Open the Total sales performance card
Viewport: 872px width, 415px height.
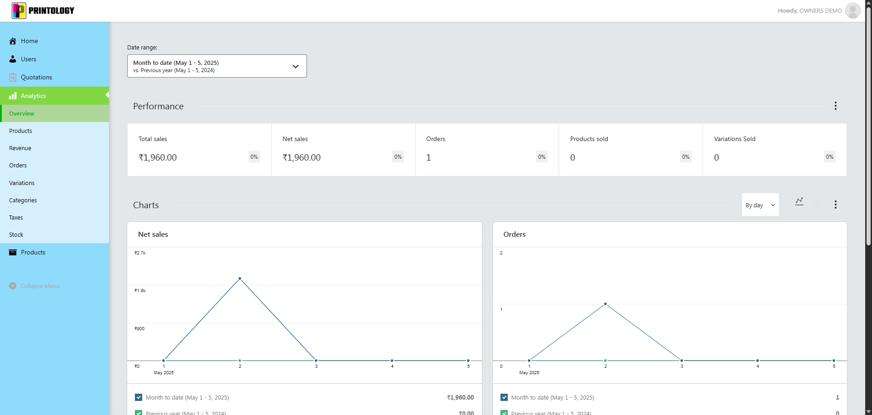[199, 150]
